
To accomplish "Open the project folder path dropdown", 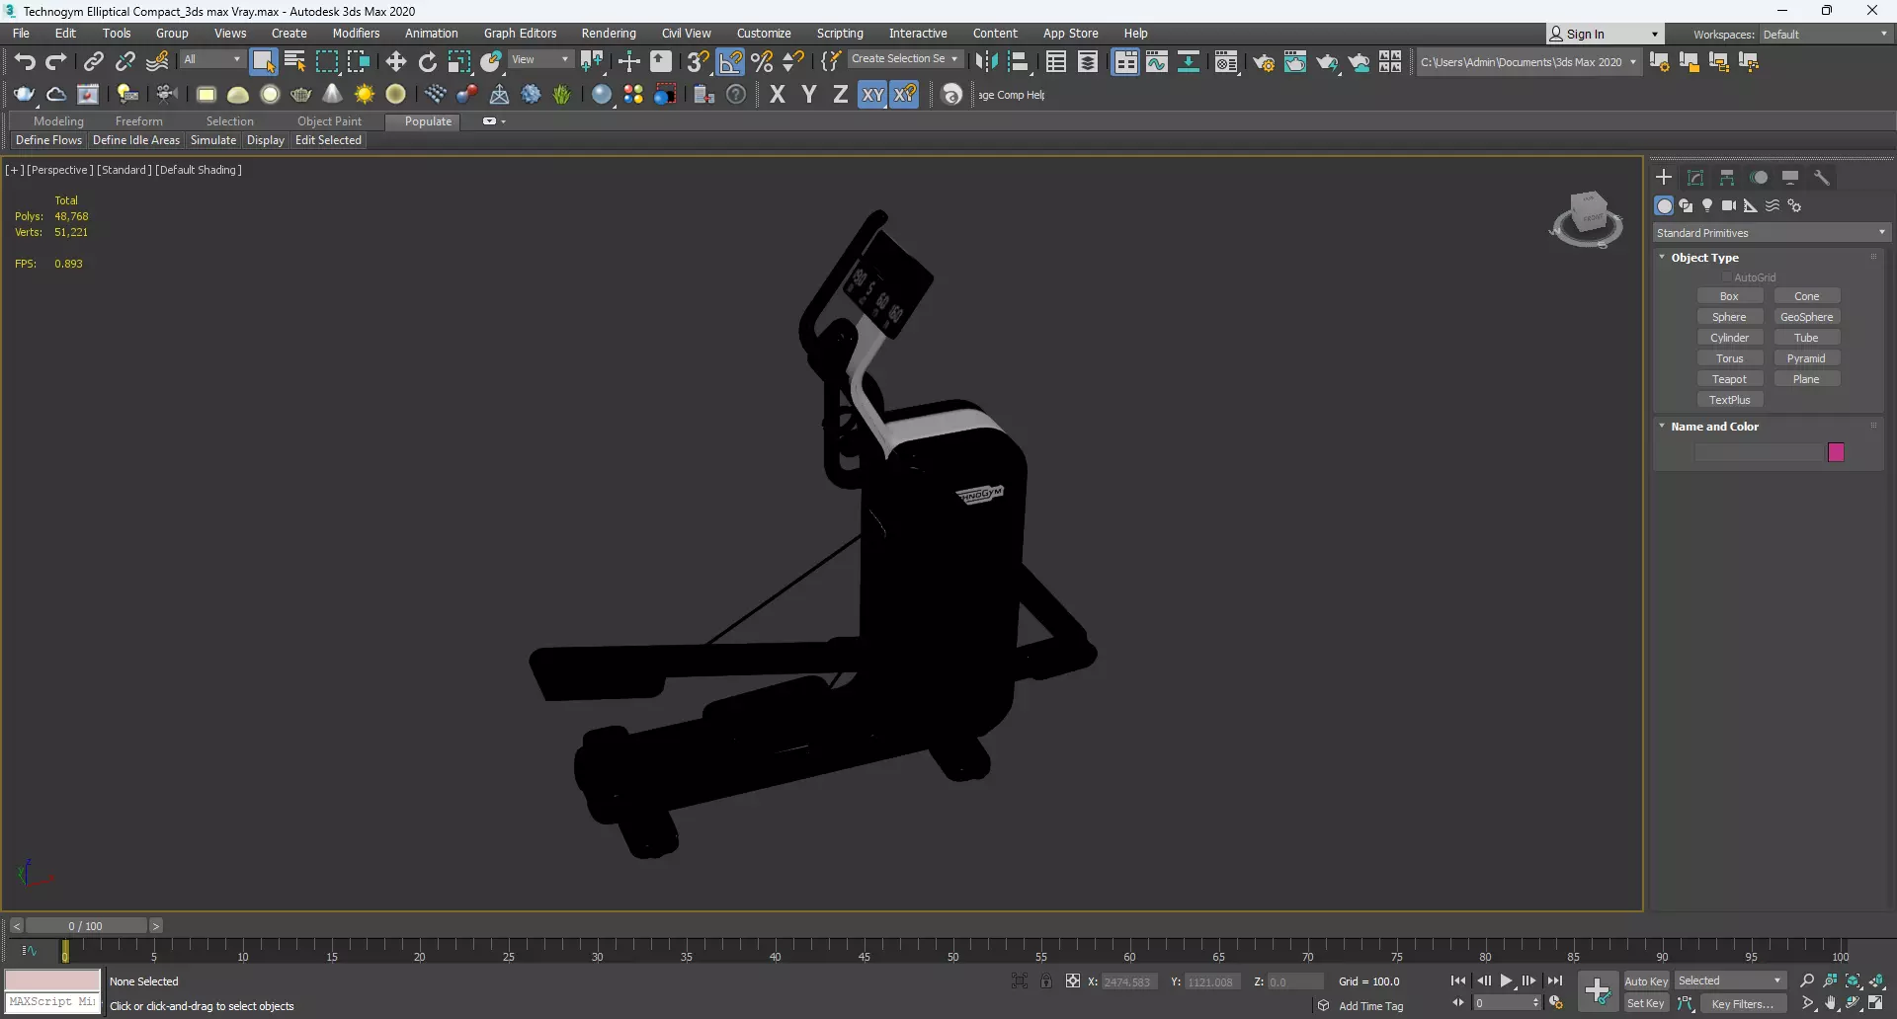I will pos(1528,62).
